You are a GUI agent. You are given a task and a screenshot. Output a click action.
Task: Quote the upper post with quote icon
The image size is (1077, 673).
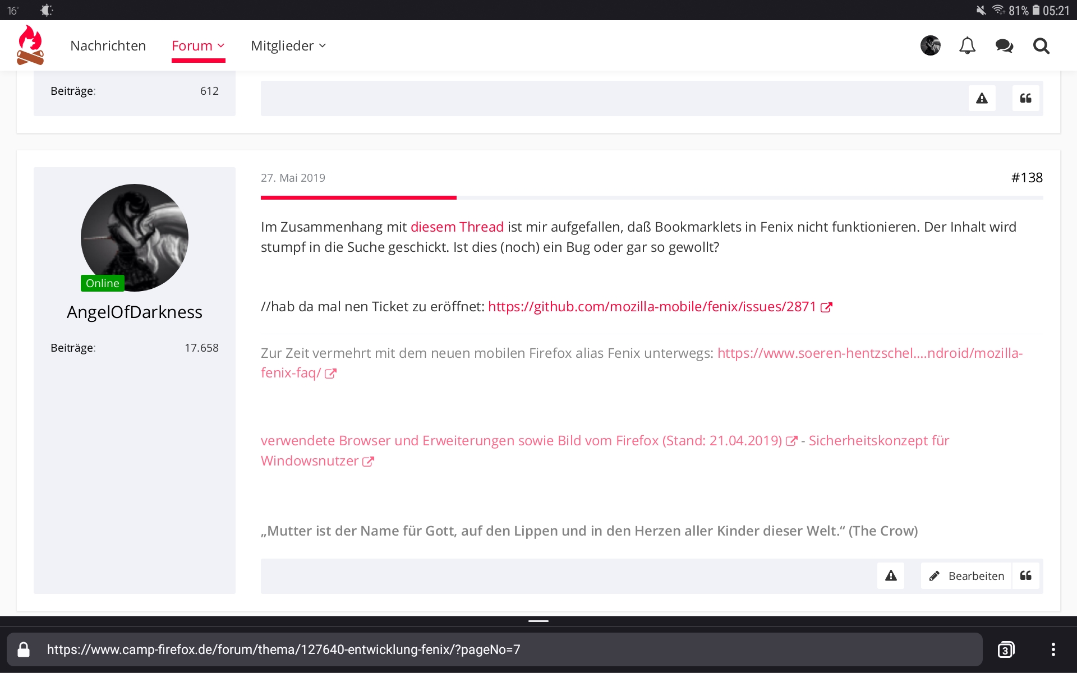(x=1025, y=98)
